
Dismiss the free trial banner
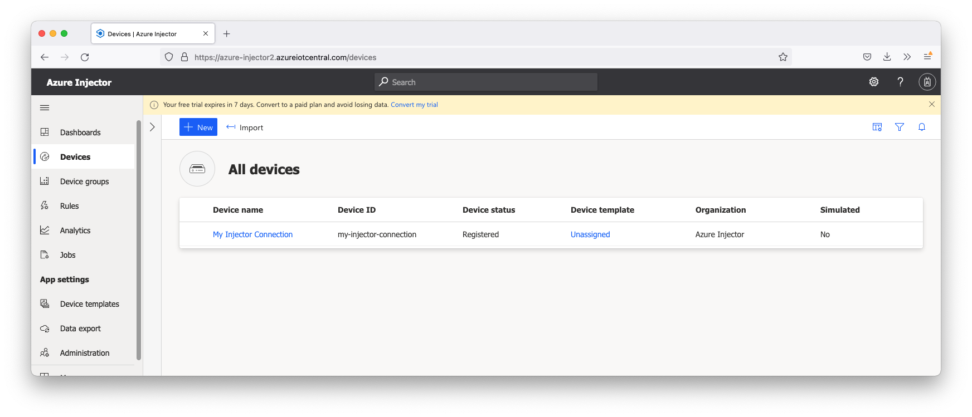931,104
